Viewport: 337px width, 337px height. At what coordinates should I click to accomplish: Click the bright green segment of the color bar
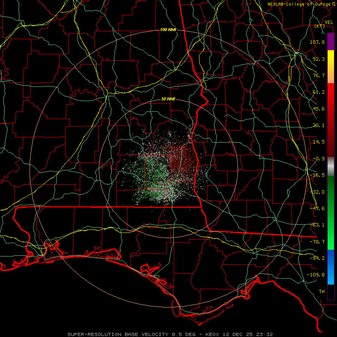click(331, 213)
